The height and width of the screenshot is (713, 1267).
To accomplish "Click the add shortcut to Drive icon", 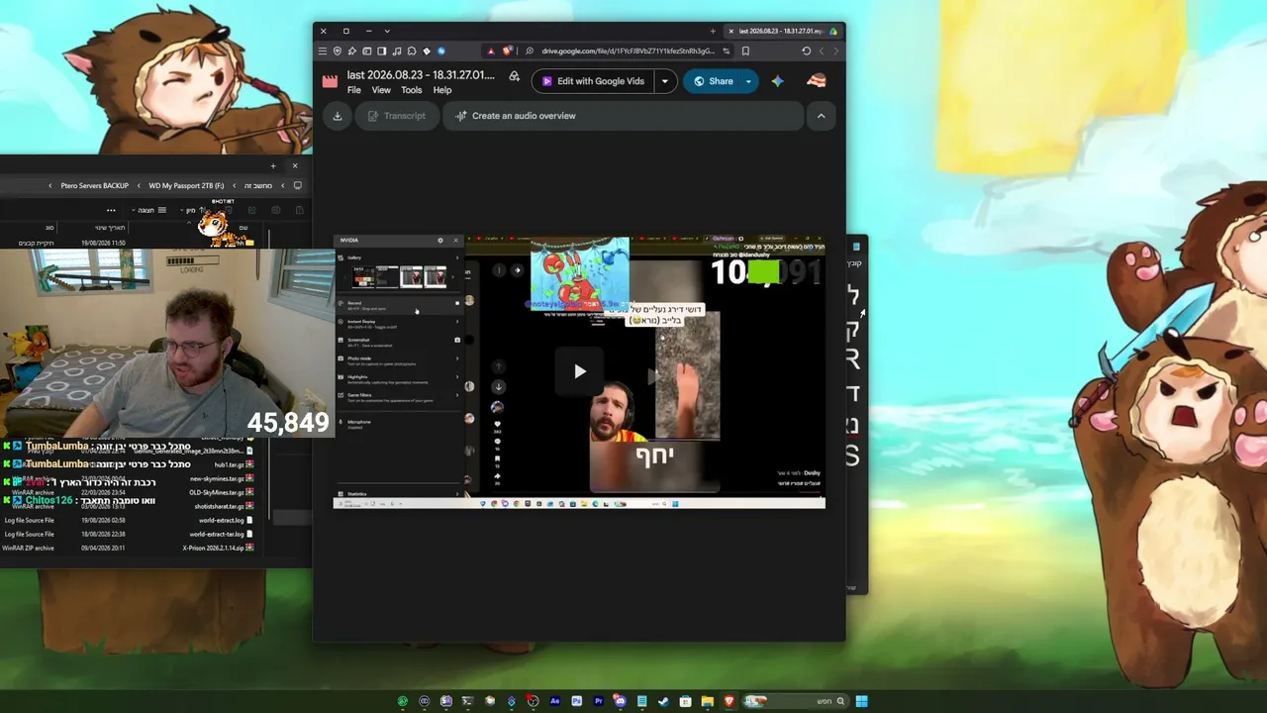I will (x=514, y=76).
